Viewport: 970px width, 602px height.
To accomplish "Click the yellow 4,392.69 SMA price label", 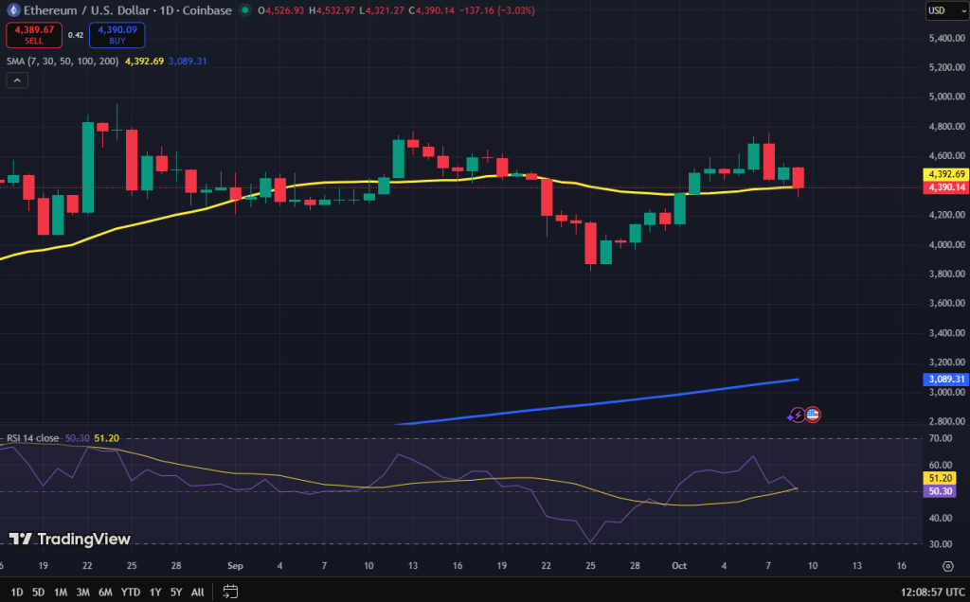I will 946,174.
